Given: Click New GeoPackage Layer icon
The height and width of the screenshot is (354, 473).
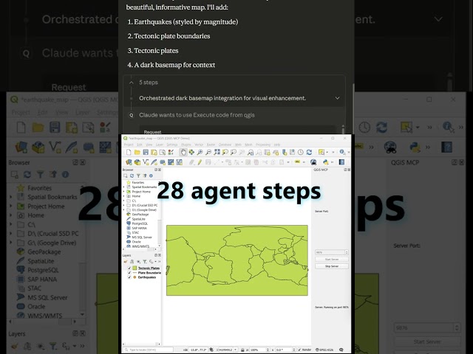Looking at the screenshot, I should [x=137, y=162].
